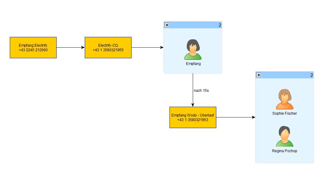Screen dimensions: 335x183
Task: Select the Sophie Fischer avatar icon
Action: (x=285, y=99)
